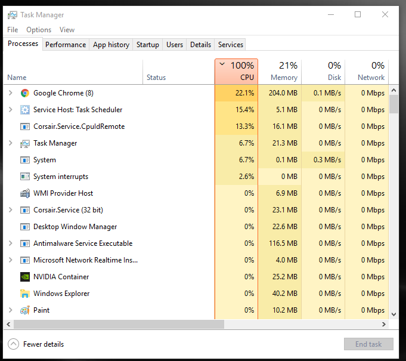The height and width of the screenshot is (361, 406).
Task: Select the WMI Provider Host process name
Action: coord(63,193)
